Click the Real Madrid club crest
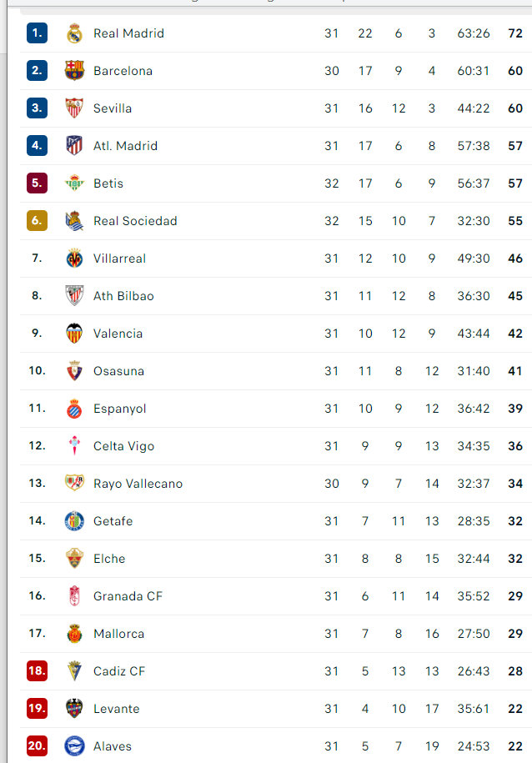 click(x=74, y=33)
